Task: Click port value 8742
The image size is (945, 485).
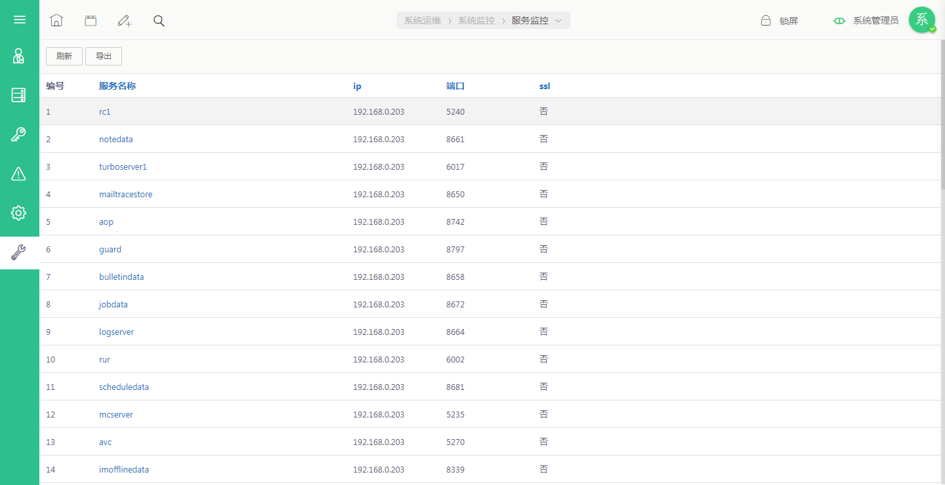Action: pos(455,222)
